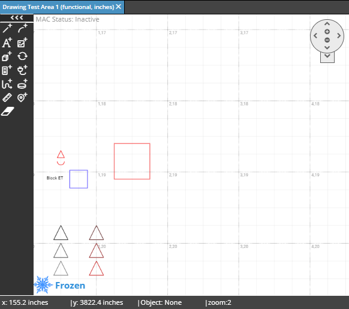349x309 pixels.
Task: Select the add line tool
Action: click(x=7, y=28)
